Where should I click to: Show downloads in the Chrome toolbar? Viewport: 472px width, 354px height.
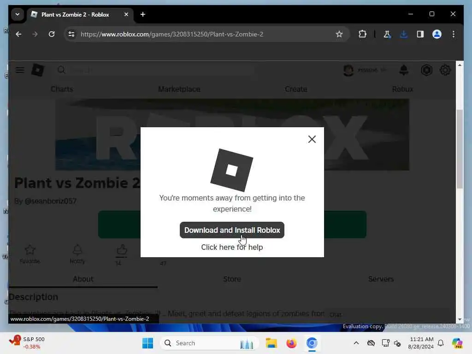tap(404, 34)
